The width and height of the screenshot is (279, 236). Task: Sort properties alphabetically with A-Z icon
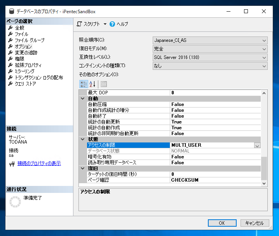point(92,84)
